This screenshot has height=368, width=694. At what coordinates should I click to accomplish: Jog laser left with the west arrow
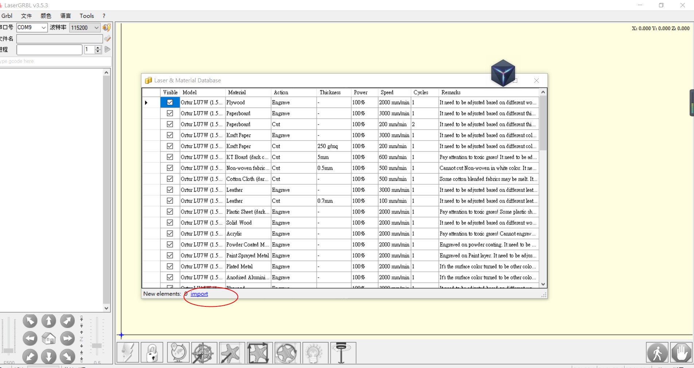coord(30,338)
